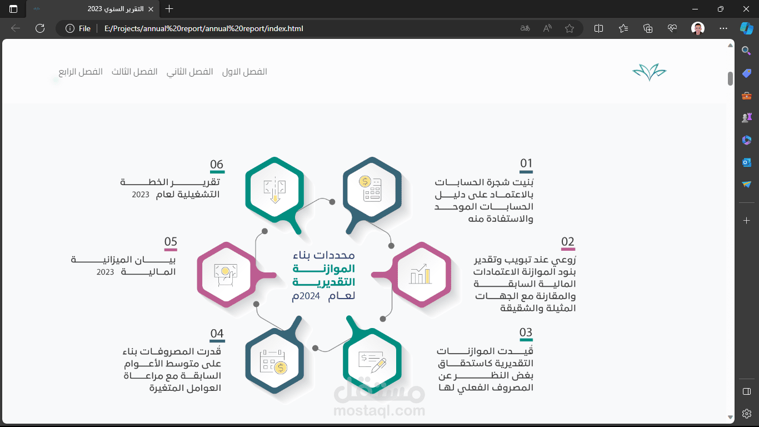Click the number 01 heading

point(526,163)
